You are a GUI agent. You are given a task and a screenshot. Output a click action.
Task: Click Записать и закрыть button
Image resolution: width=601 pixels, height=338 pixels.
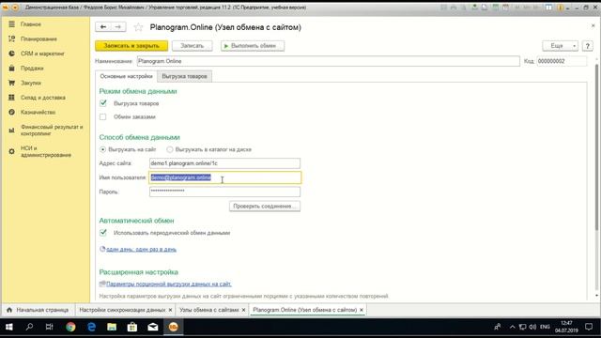coord(131,46)
